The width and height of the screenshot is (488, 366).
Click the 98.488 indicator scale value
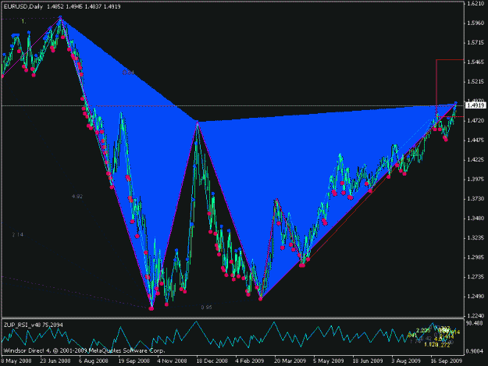point(476,323)
